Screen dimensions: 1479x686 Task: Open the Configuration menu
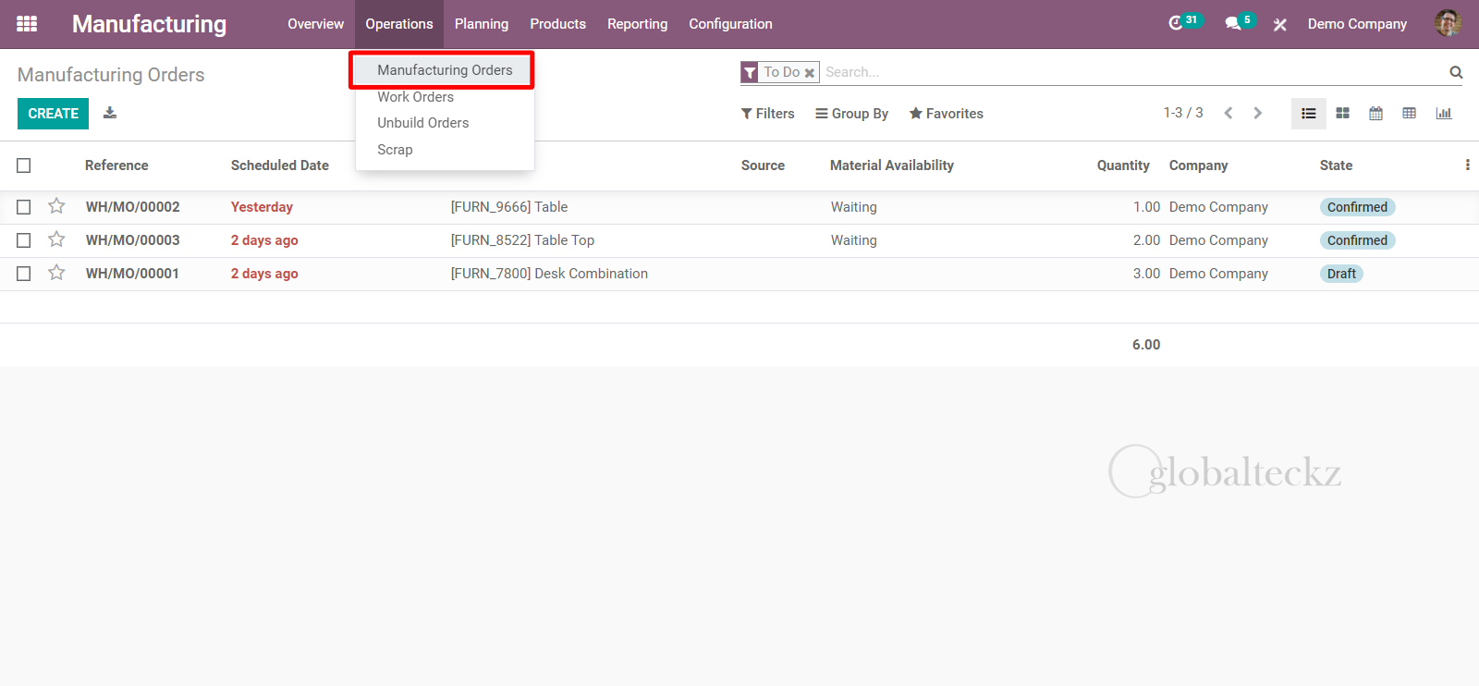(x=730, y=24)
